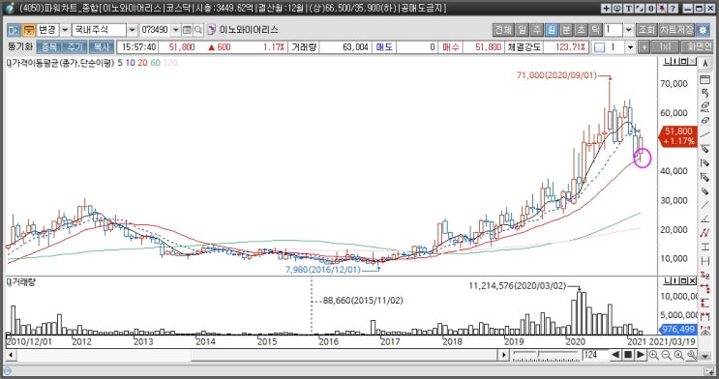719x379 pixels.
Task: Click the orange chart layout icon
Action: 29,30
